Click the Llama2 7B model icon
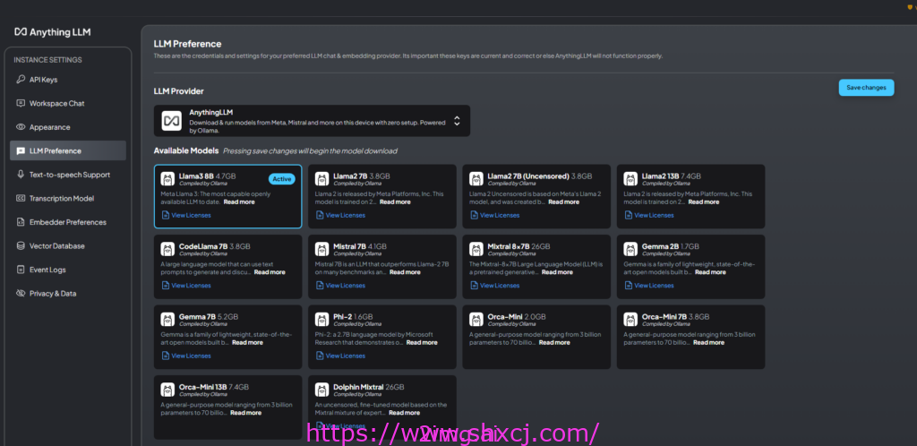Image resolution: width=917 pixels, height=446 pixels. tap(322, 179)
